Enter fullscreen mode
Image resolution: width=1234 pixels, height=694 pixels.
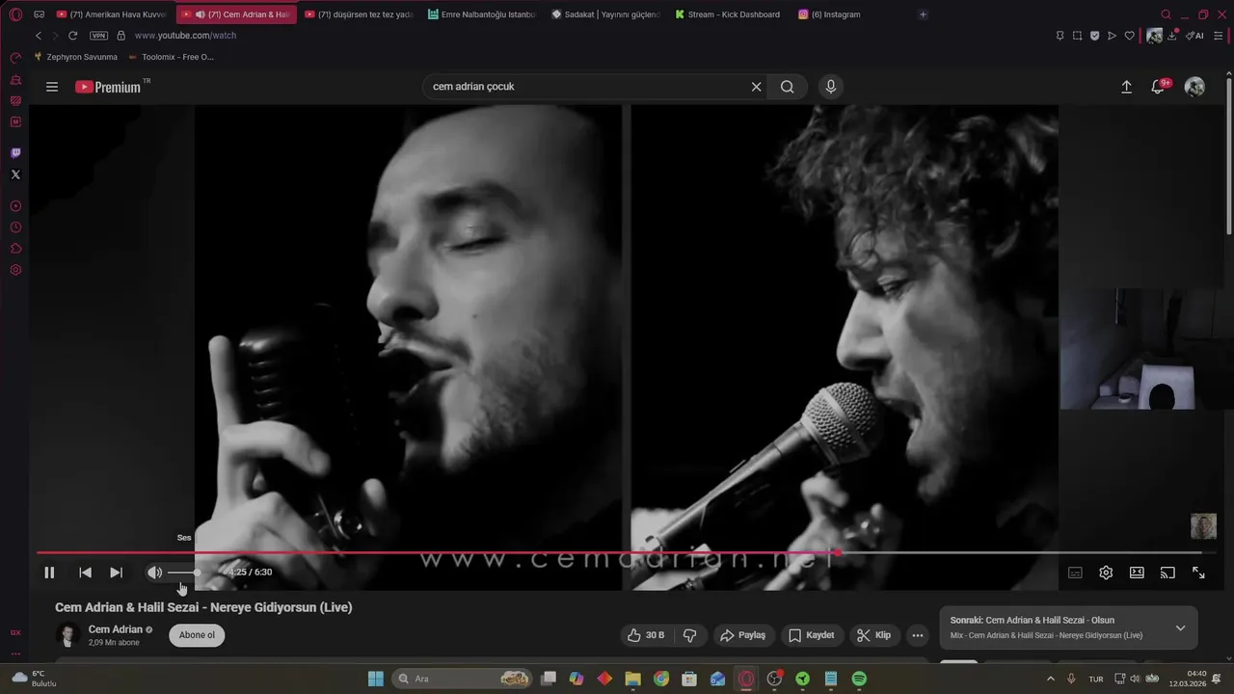(x=1198, y=573)
